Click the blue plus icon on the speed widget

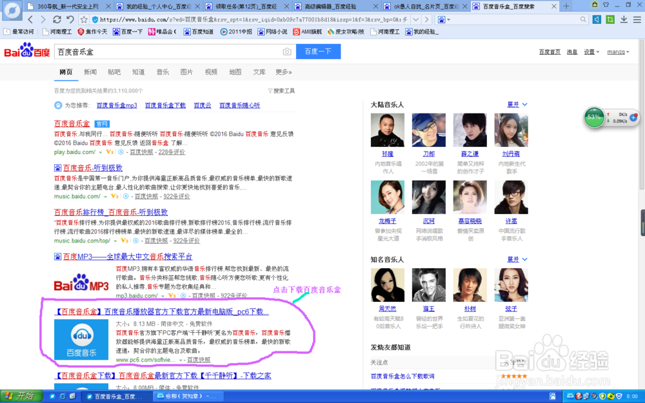[x=633, y=117]
